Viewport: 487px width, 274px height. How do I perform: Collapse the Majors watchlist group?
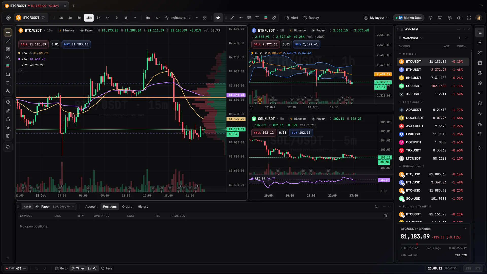(400, 54)
